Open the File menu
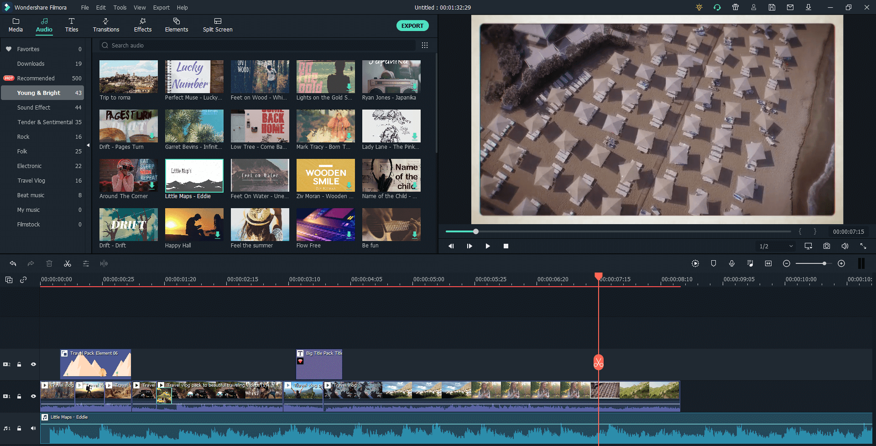 tap(85, 7)
